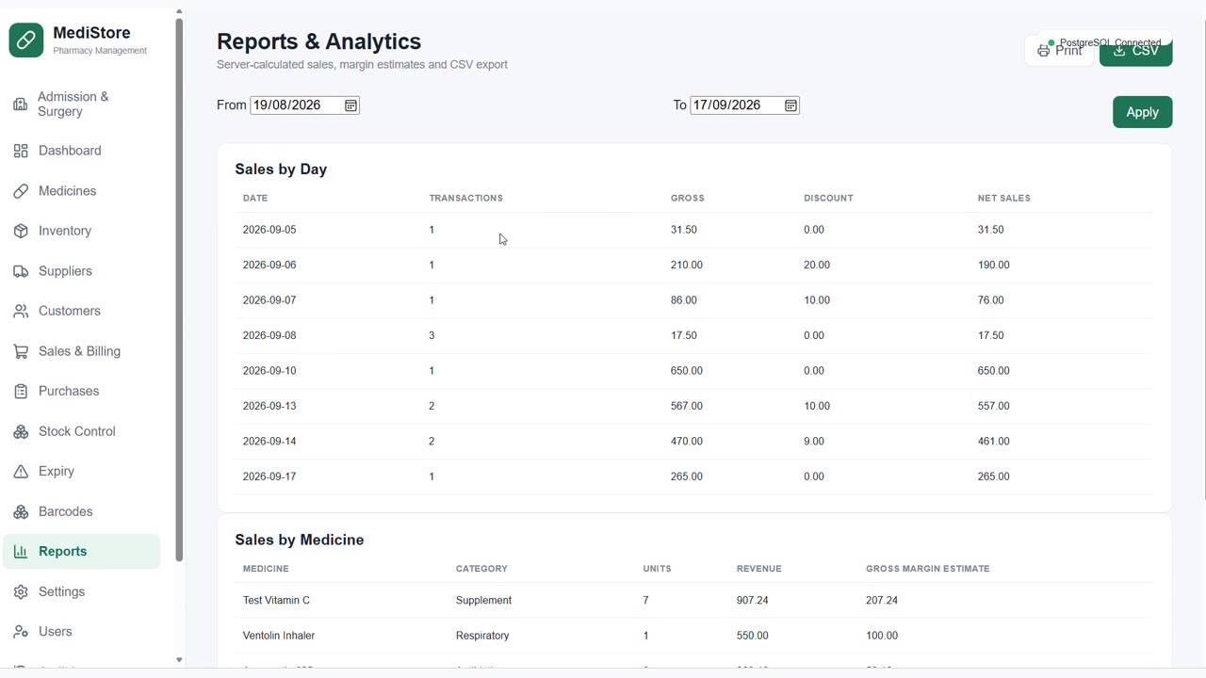Click the Respiratory category cell
Screen dimensions: 1206x678
[x=482, y=636]
